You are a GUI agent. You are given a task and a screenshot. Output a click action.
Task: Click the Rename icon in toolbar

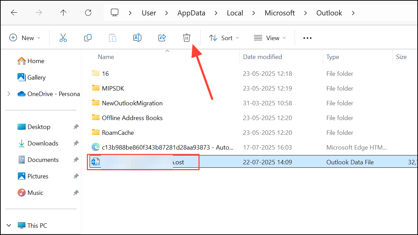pos(137,38)
